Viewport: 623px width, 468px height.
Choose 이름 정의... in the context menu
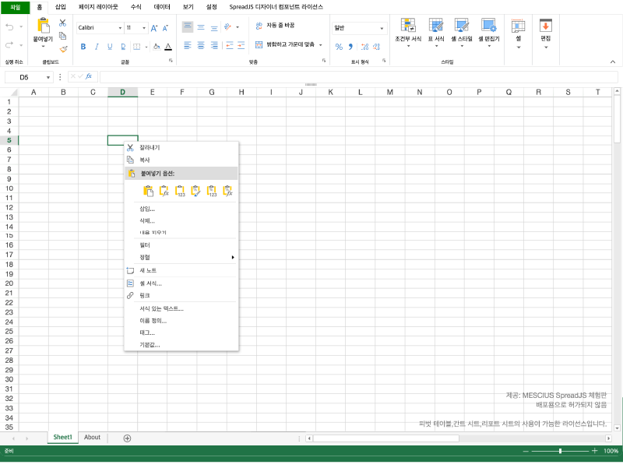181,321
